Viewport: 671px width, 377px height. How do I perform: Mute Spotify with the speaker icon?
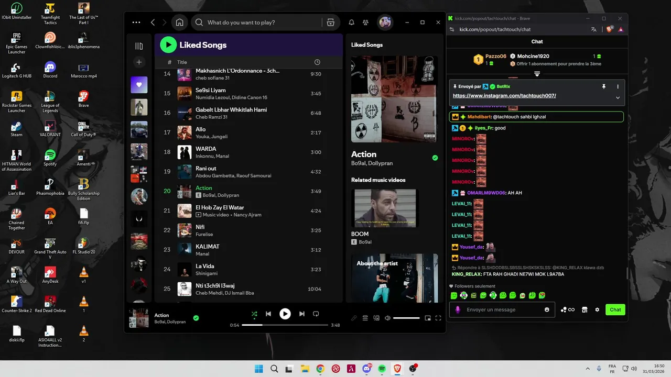(387, 318)
